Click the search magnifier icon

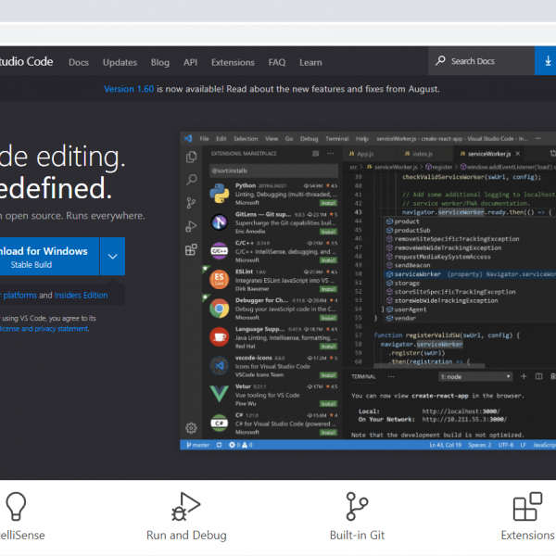click(440, 61)
